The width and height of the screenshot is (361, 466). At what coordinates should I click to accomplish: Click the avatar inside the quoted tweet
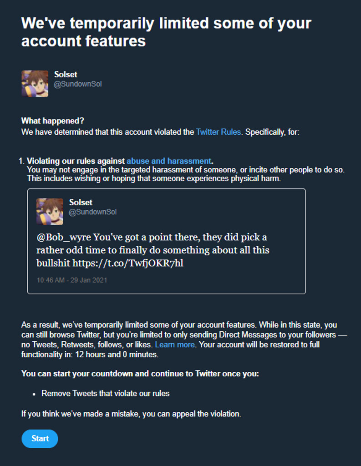50,212
